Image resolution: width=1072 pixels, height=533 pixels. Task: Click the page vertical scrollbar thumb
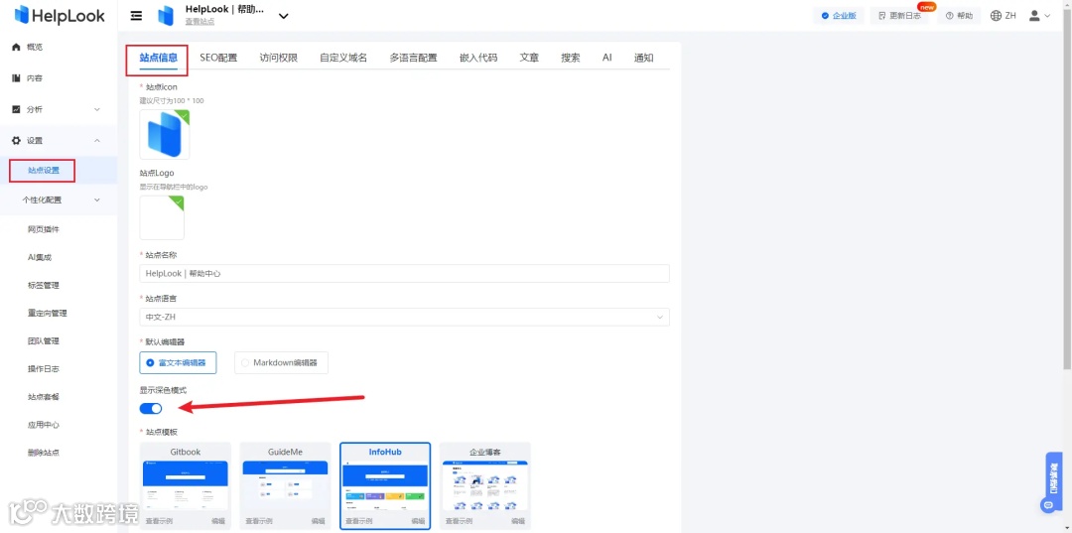click(x=1068, y=188)
